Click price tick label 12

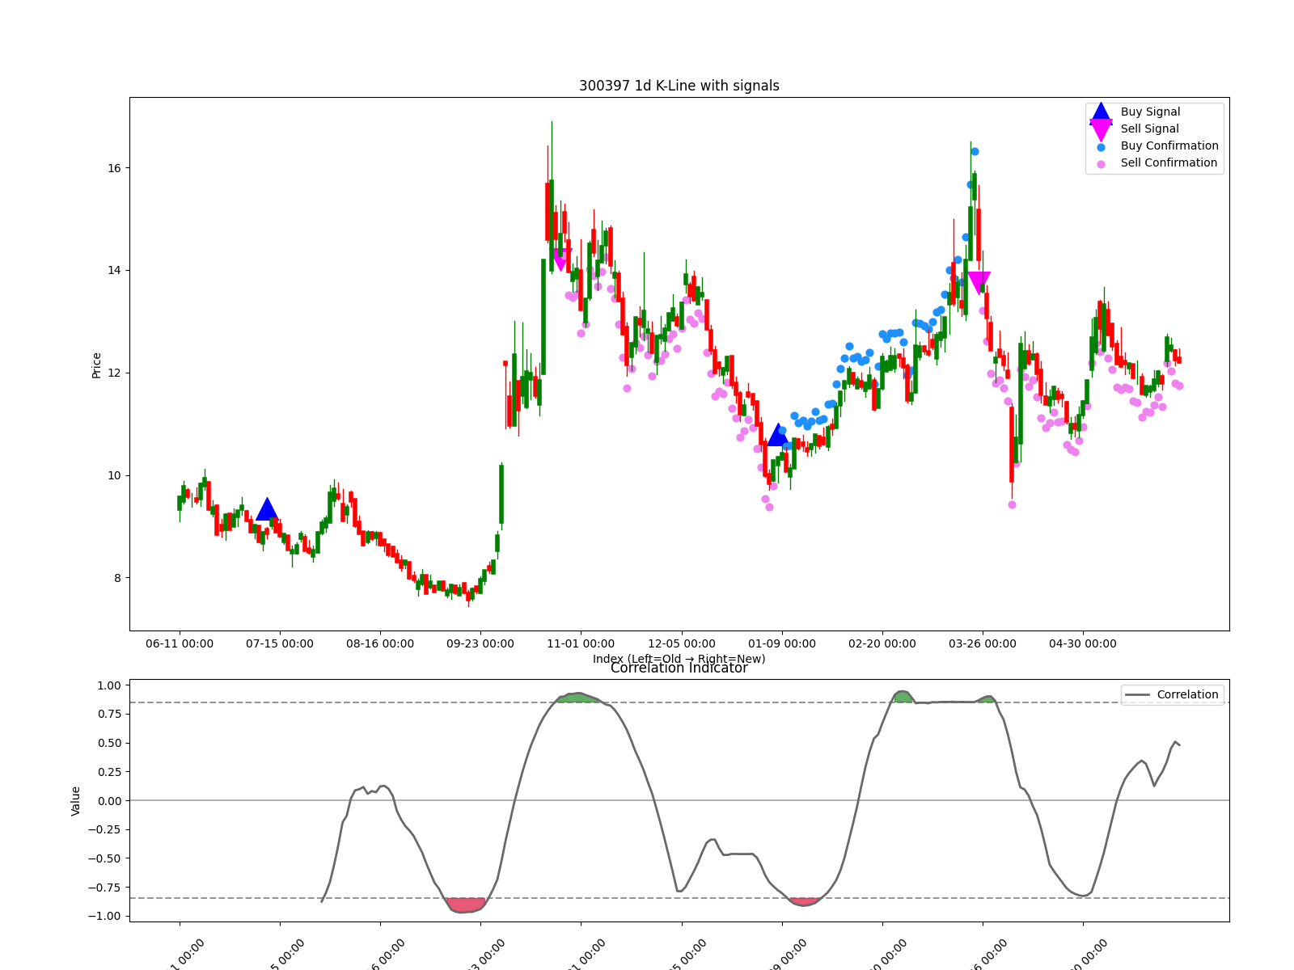tap(114, 373)
